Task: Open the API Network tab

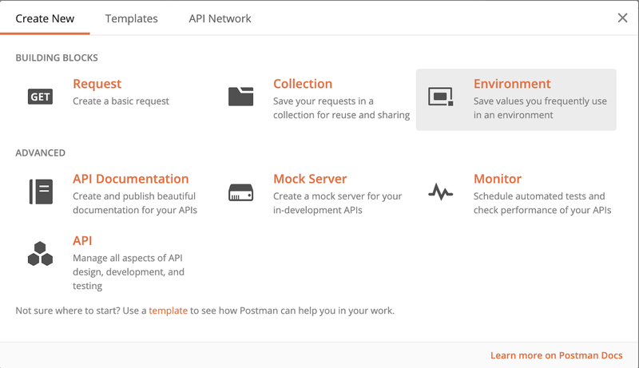Action: pos(220,18)
